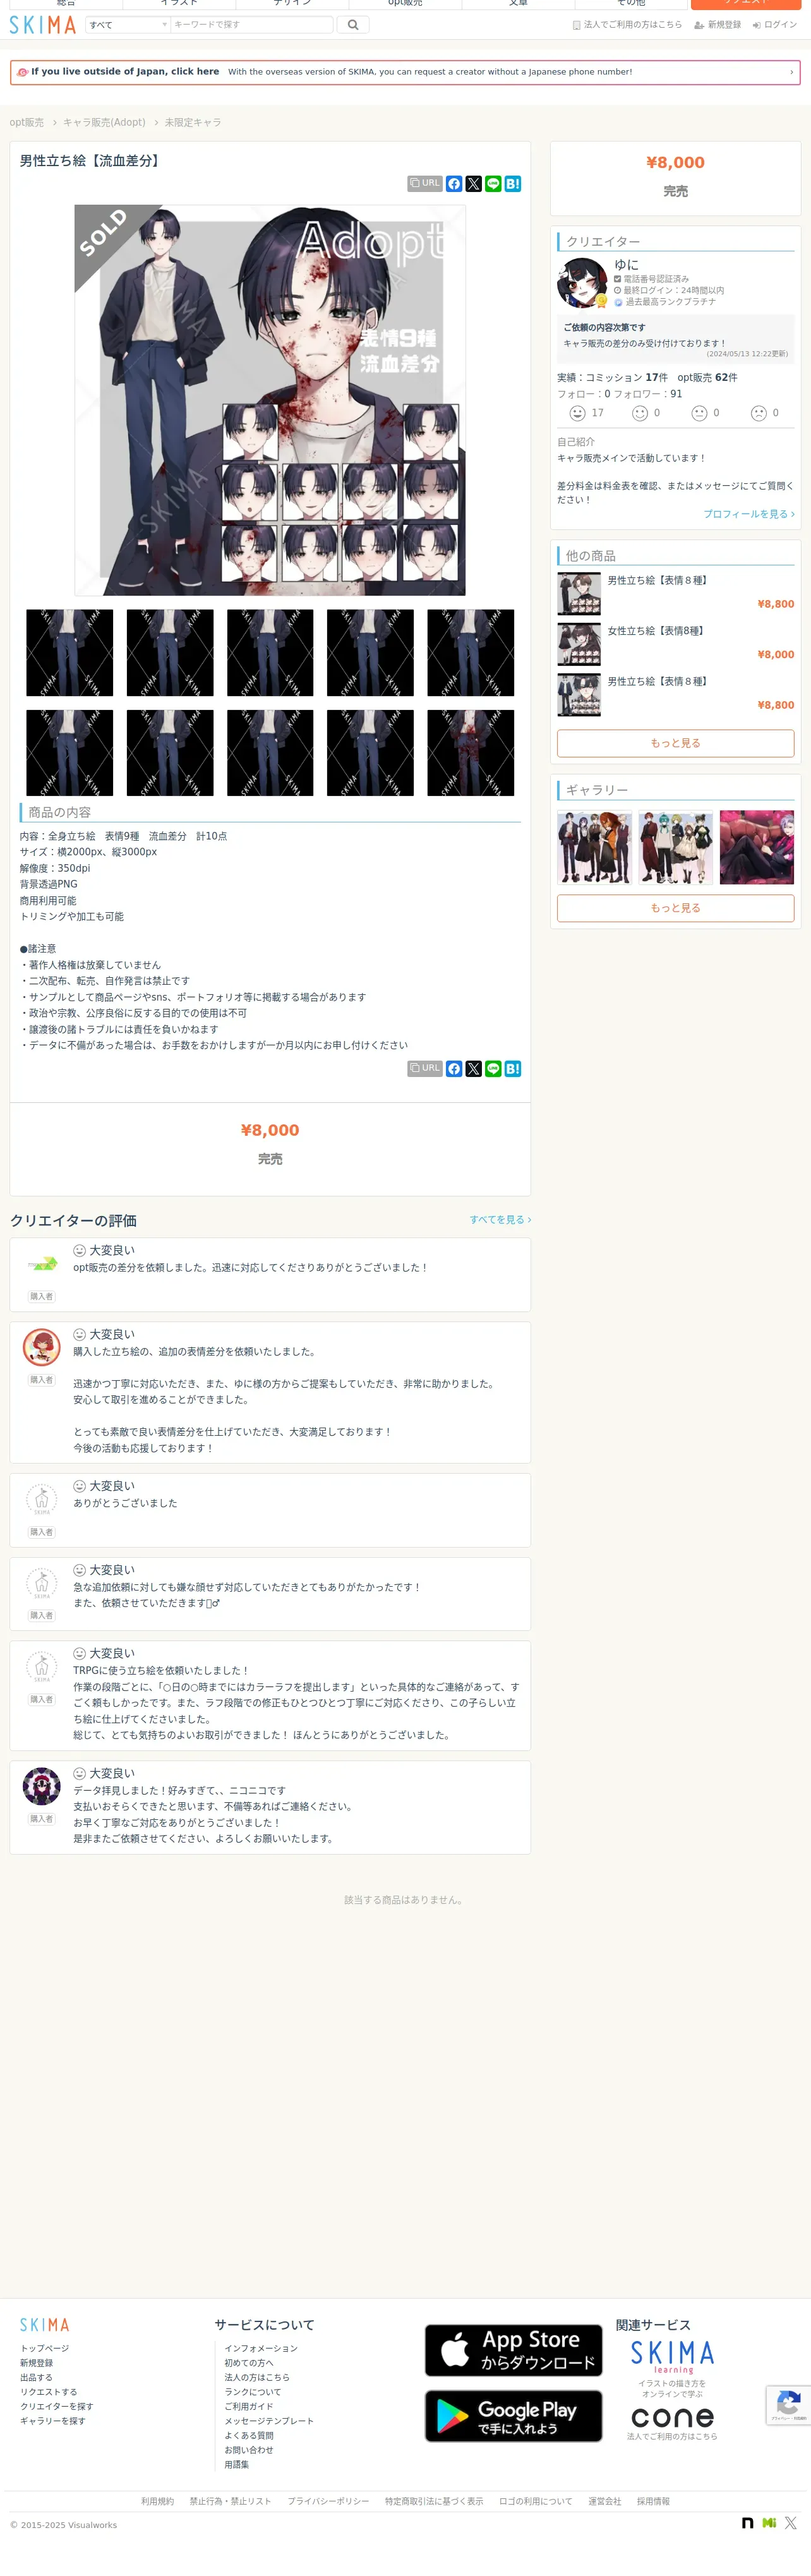
Task: Open the クリエイターを探す footer link
Action: (x=57, y=2407)
